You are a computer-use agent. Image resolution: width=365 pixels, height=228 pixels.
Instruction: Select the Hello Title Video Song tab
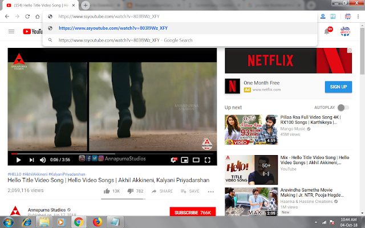40,5
